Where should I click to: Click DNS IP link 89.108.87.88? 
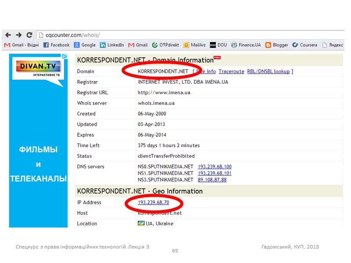point(212,180)
